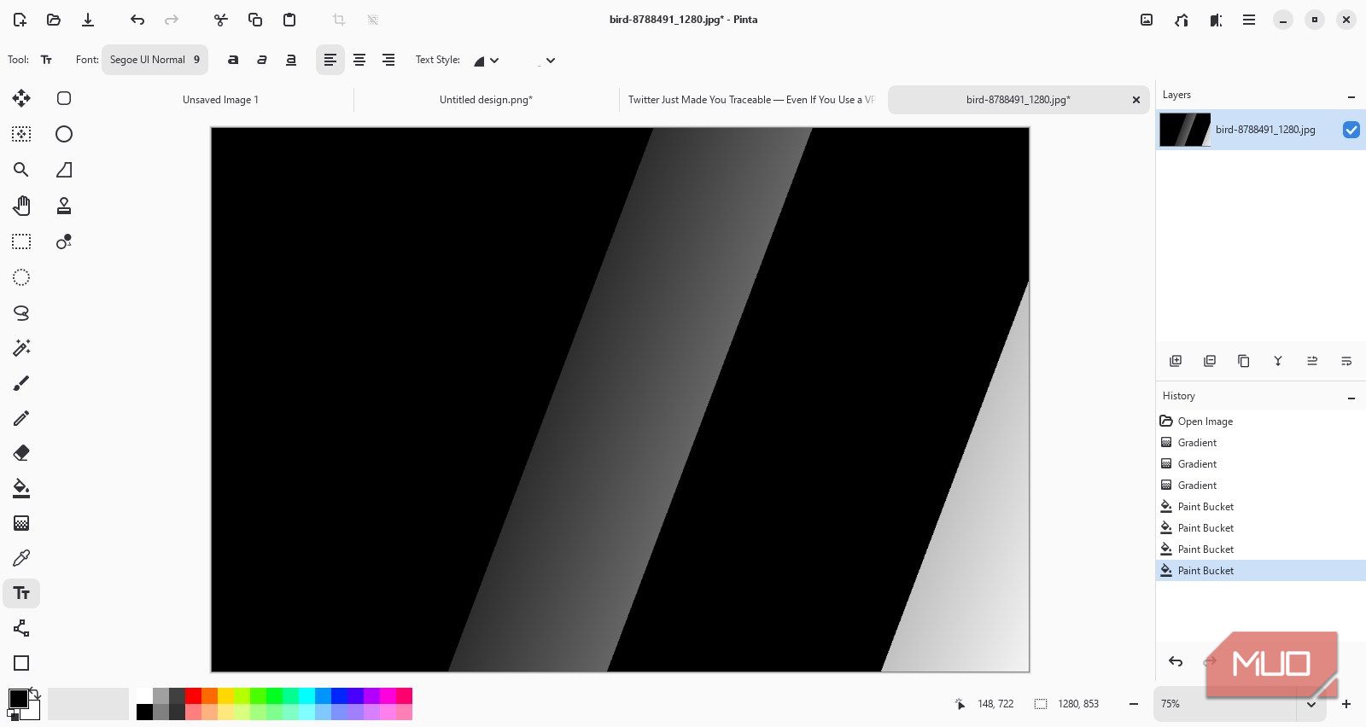Switch to Unsaved Image 1 tab

click(x=220, y=100)
